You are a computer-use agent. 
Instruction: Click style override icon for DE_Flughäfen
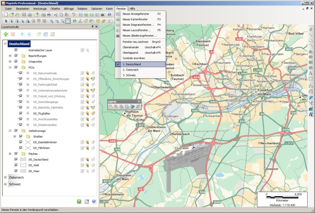[87, 114]
